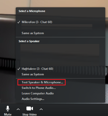Choose Same as System under speaker list
The height and width of the screenshot is (116, 108).
[33, 74]
